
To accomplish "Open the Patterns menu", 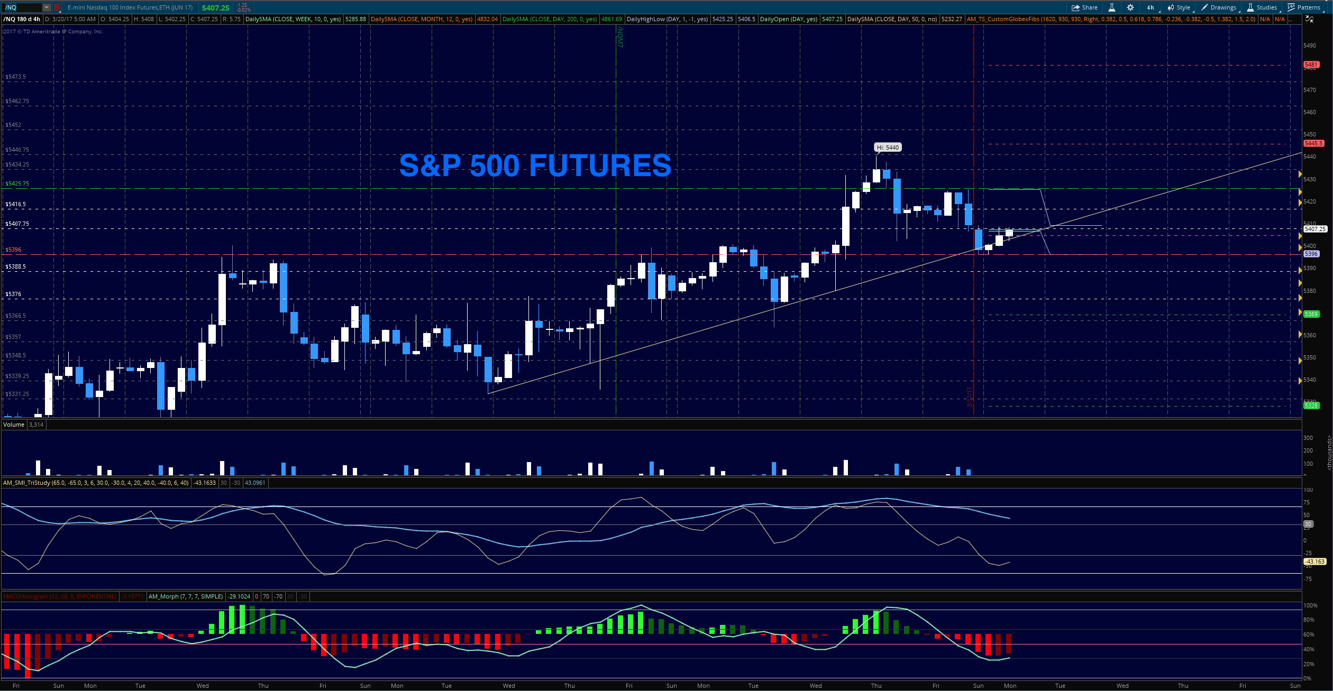I will coord(1304,7).
